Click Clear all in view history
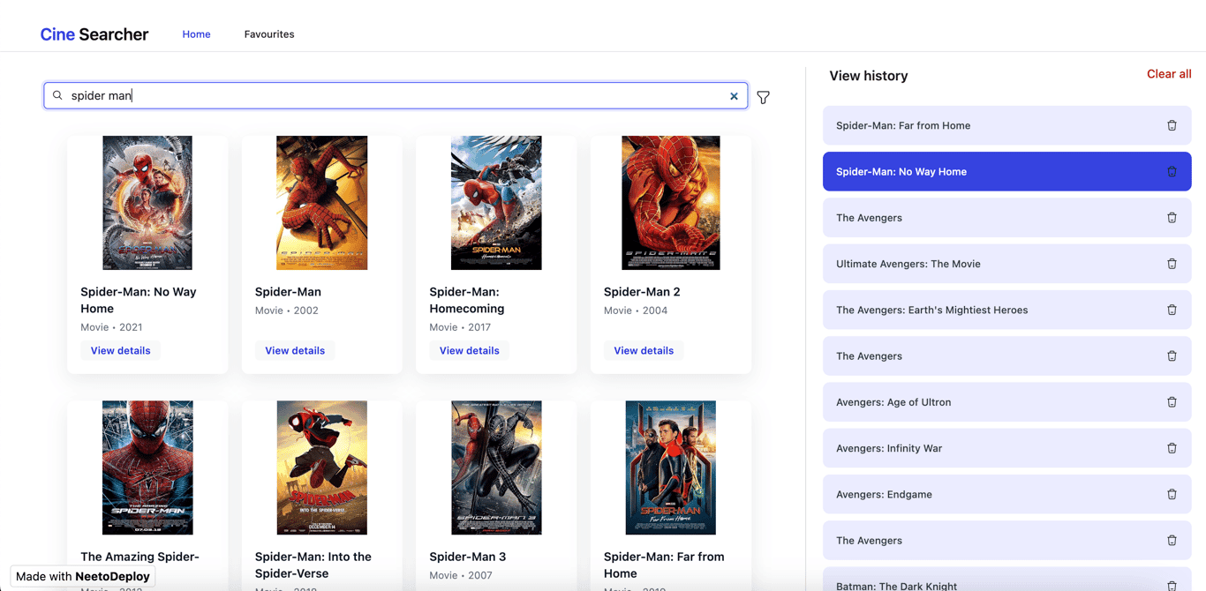1206x591 pixels. click(1168, 74)
